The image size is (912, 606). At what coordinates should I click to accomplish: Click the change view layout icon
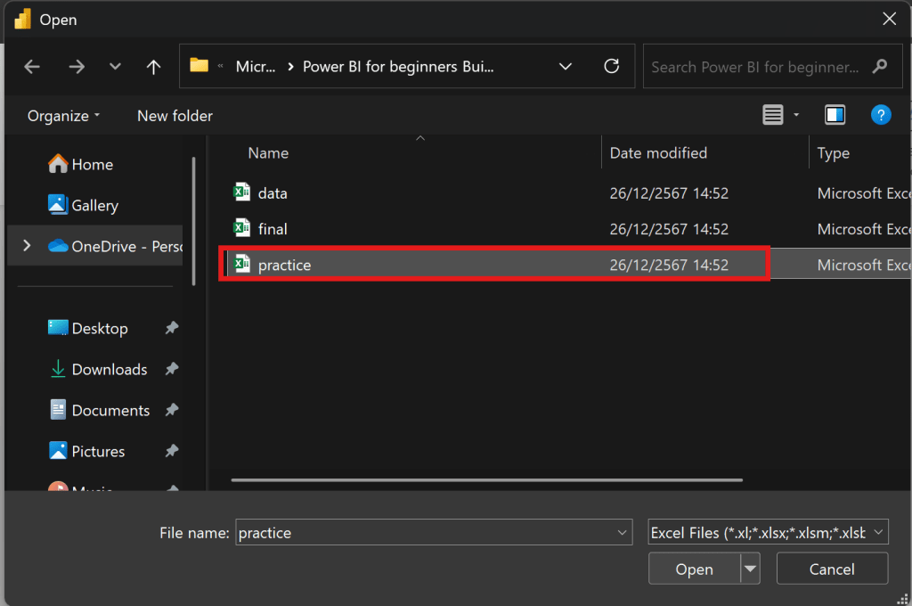(773, 115)
